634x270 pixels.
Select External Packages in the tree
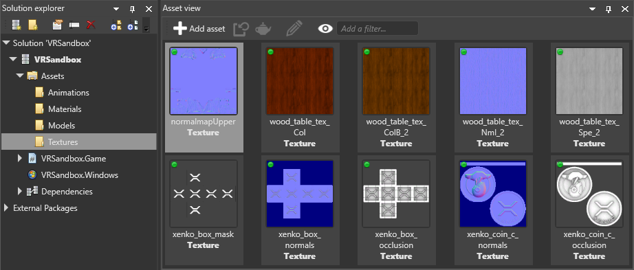coord(45,207)
